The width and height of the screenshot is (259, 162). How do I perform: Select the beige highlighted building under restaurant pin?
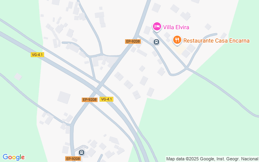(177, 48)
